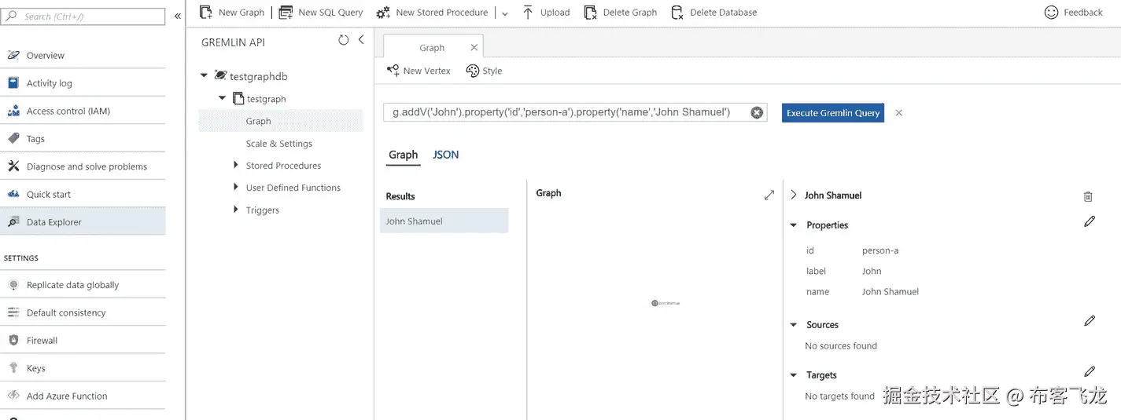Edit Targets with the pencil icon
The image size is (1121, 420).
tap(1090, 371)
